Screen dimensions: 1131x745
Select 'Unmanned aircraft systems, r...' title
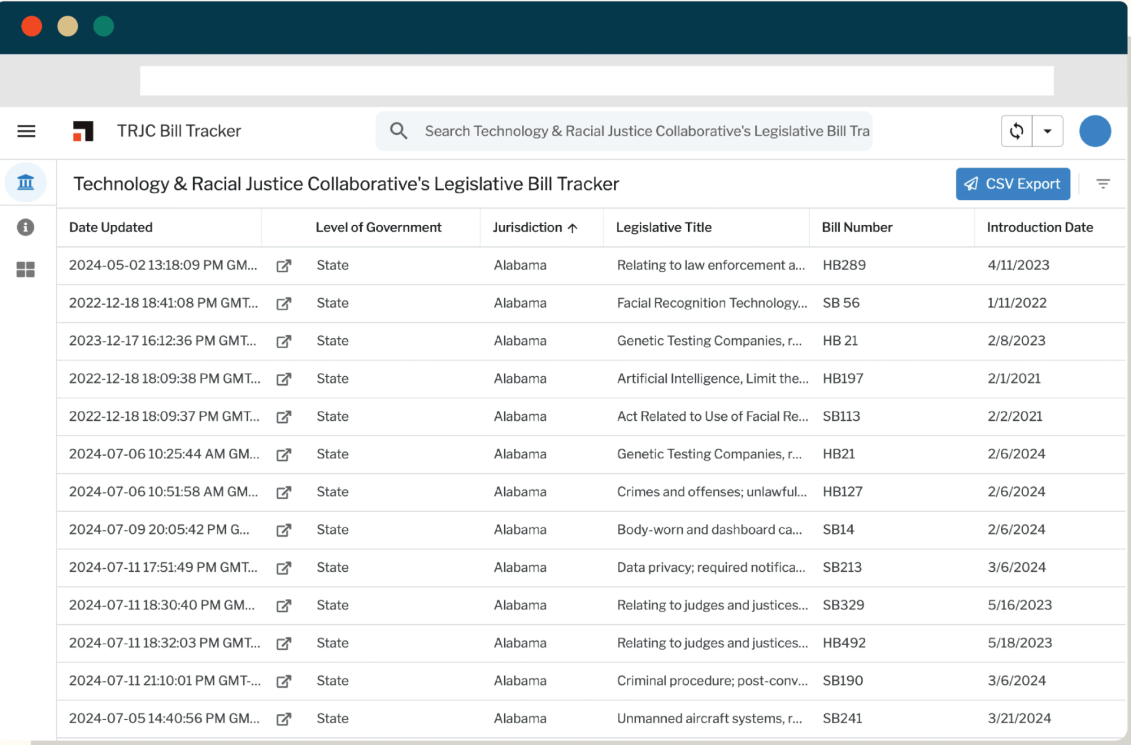coord(709,718)
